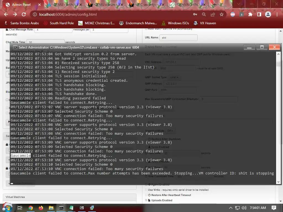Toggle the browser side panel

[x=259, y=14]
